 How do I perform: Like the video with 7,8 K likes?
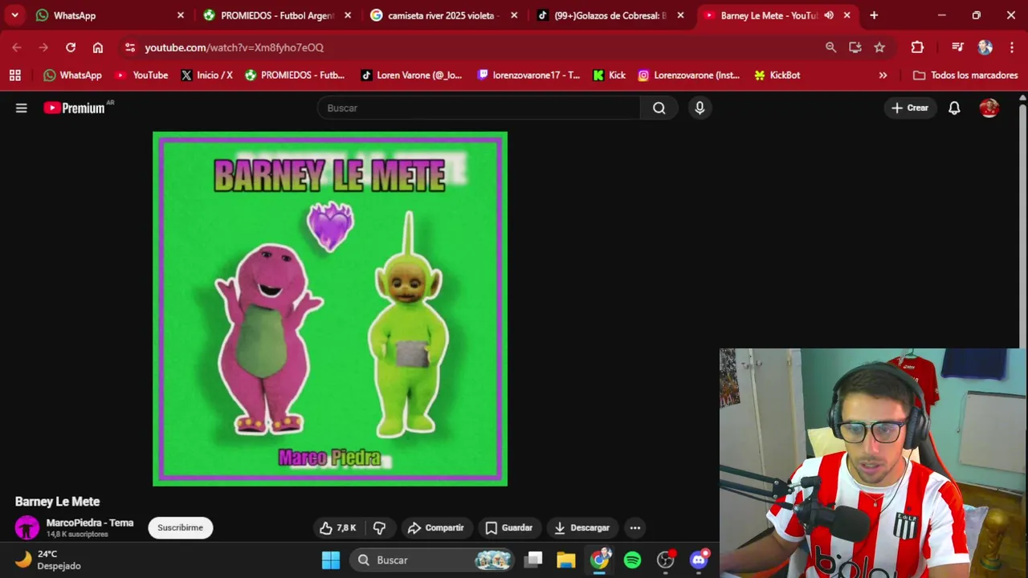click(337, 527)
